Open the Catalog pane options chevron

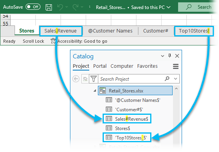[162, 56]
